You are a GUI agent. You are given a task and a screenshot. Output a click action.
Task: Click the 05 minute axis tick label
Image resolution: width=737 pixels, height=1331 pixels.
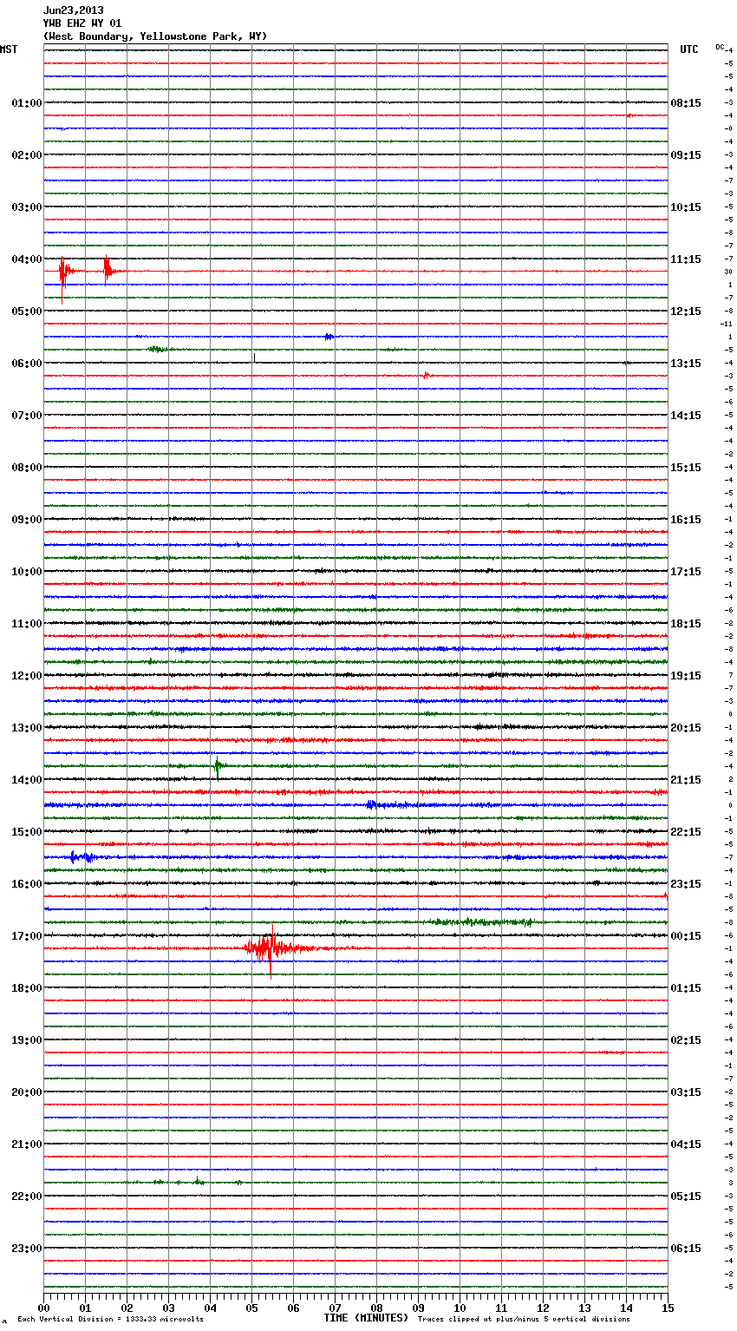point(251,1308)
